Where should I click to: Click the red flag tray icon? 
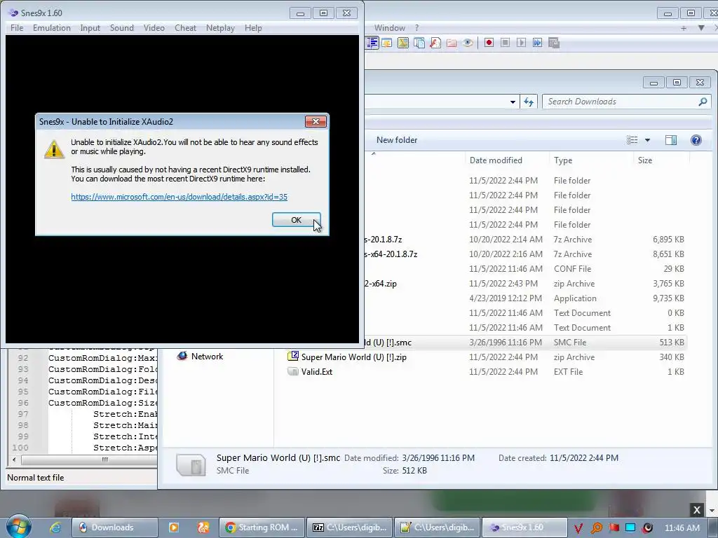point(614,528)
